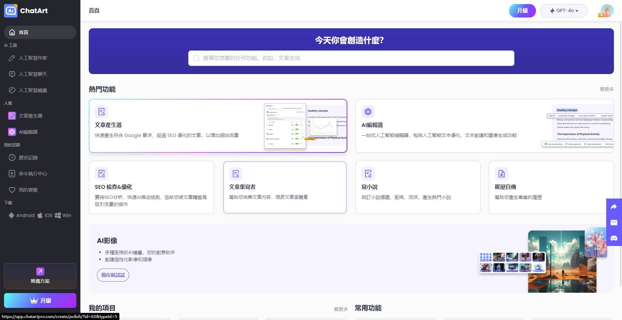
Task: Open 文章重寫者 card title
Action: point(242,187)
